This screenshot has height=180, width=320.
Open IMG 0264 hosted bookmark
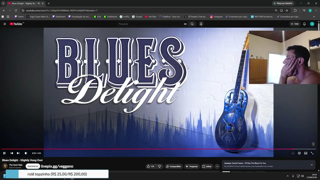click(x=262, y=17)
